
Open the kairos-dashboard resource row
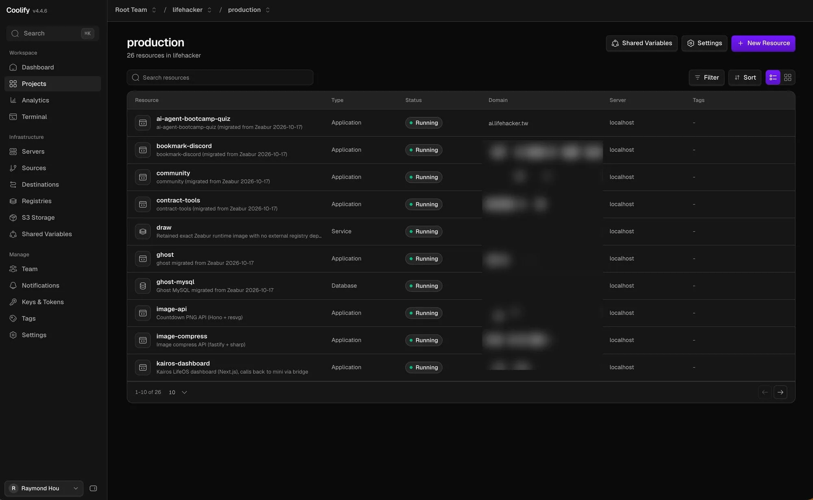click(x=461, y=368)
